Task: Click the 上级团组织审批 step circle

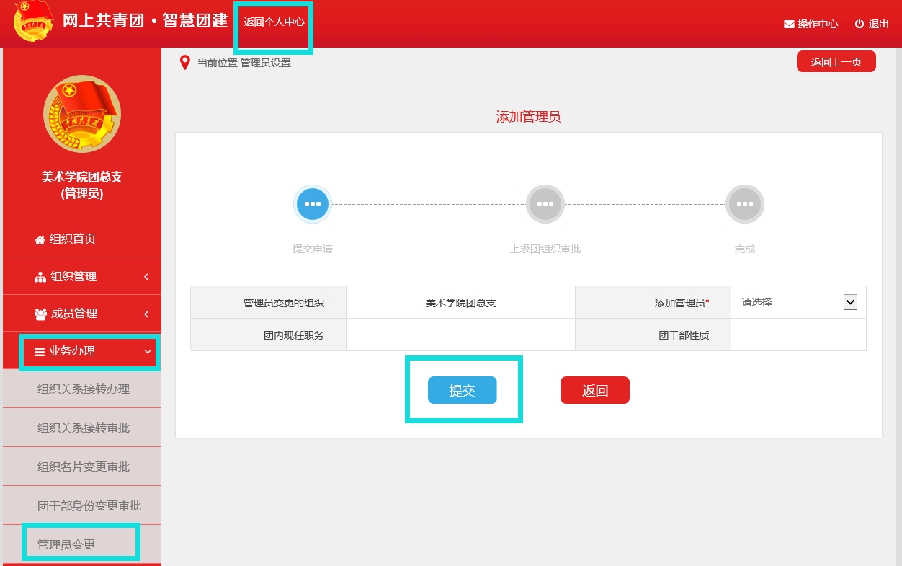Action: click(x=545, y=204)
